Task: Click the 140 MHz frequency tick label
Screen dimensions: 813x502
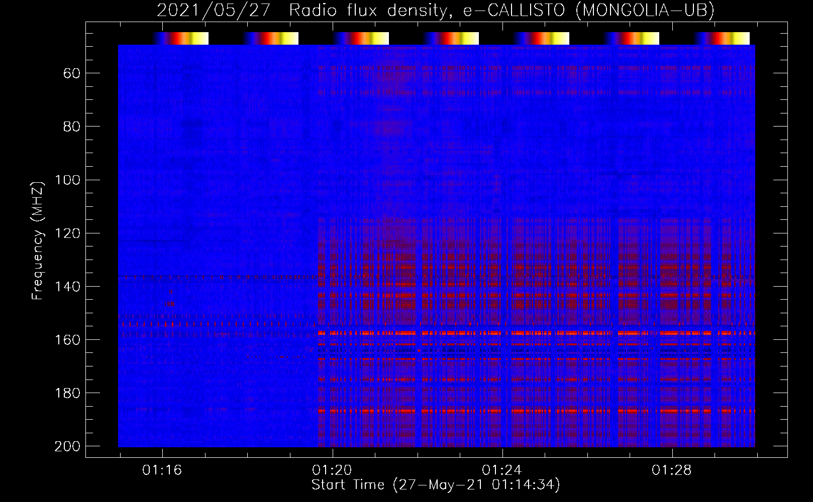Action: (67, 286)
